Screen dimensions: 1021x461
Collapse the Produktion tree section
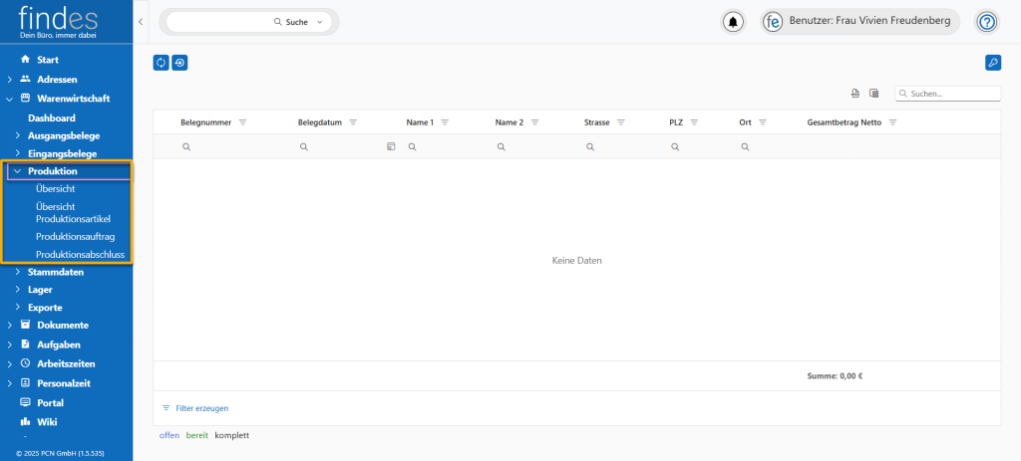tap(17, 171)
